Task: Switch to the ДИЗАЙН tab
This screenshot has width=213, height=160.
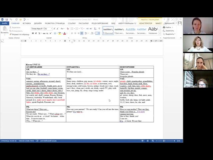Action: [x=38, y=23]
